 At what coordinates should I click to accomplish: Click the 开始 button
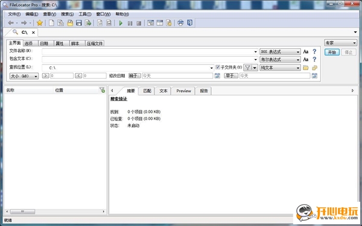tap(332, 52)
